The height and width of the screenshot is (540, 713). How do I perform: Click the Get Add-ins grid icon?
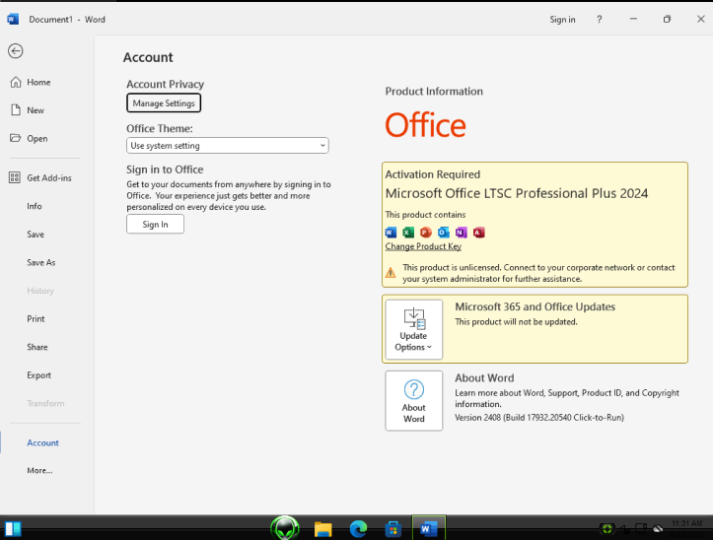click(x=15, y=177)
